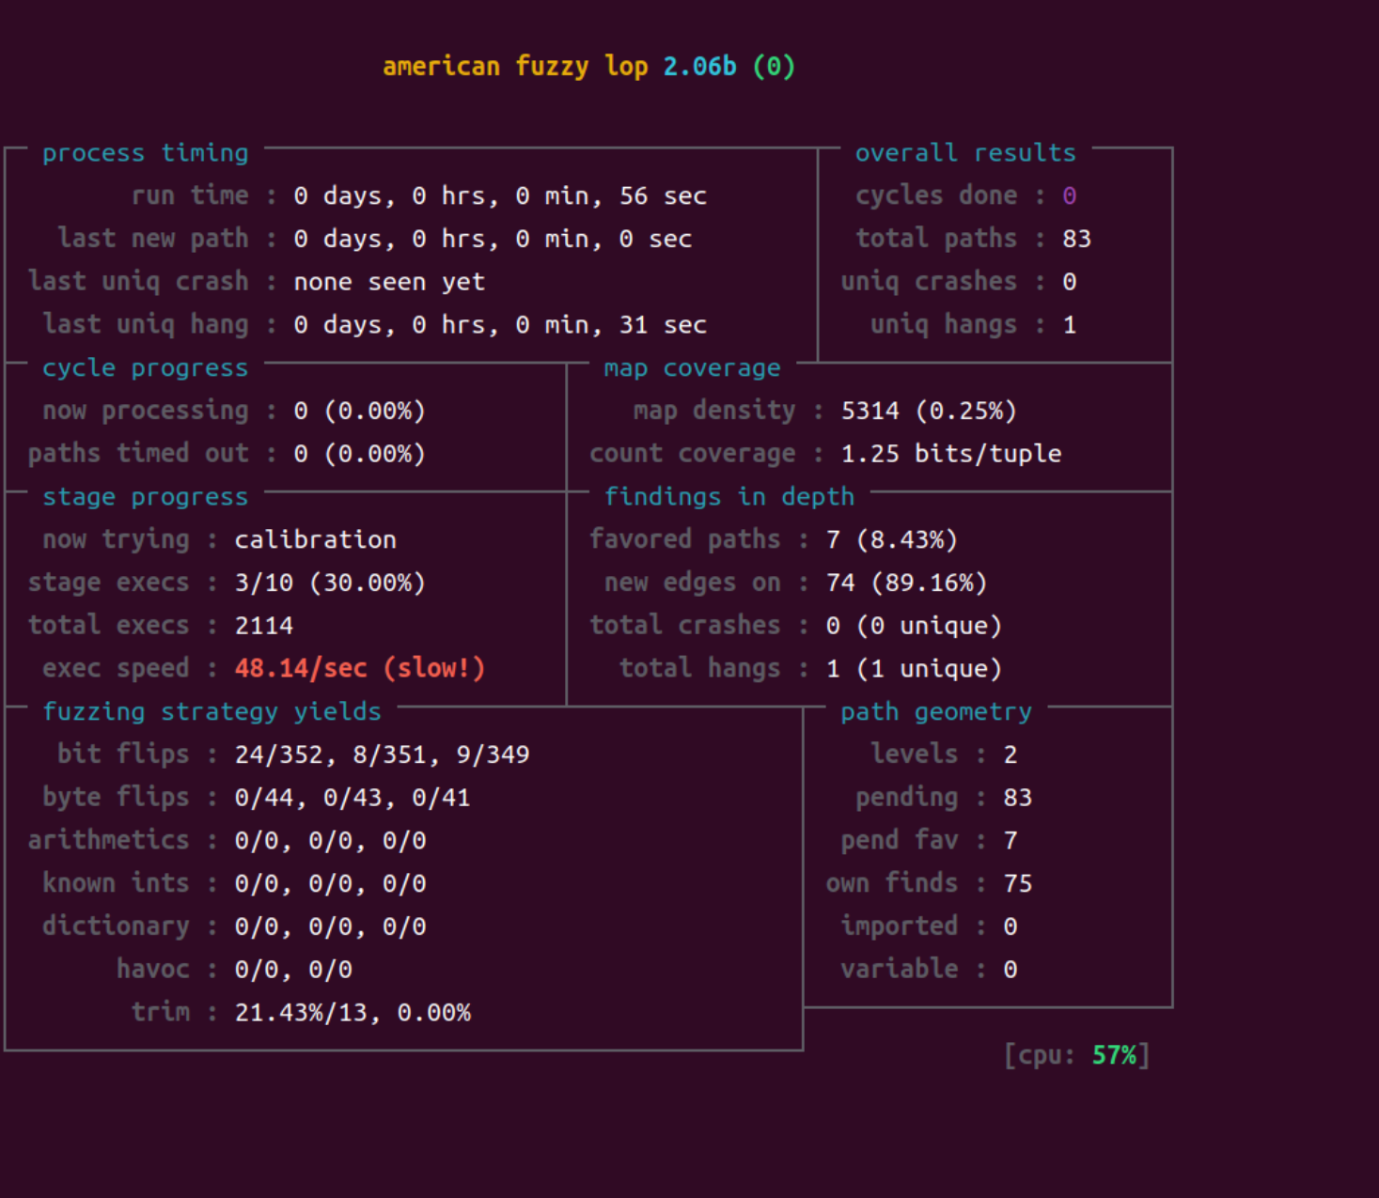Viewport: 1379px width, 1198px height.
Task: Click the 'pend fav' label
Action: pos(900,840)
